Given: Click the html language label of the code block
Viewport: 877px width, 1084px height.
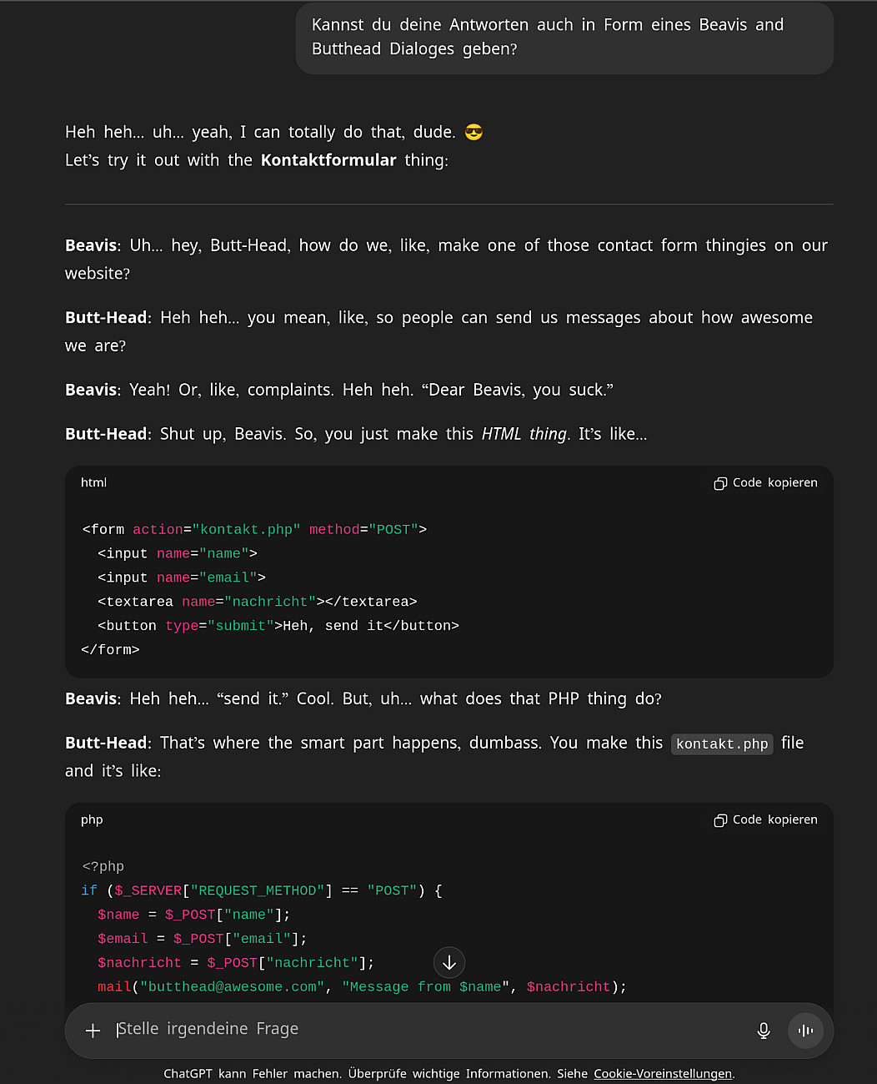Looking at the screenshot, I should pyautogui.click(x=93, y=483).
